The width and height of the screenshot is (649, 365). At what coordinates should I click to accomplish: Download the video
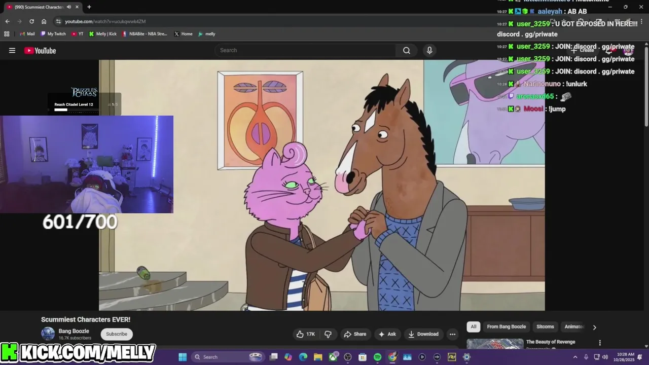423,334
